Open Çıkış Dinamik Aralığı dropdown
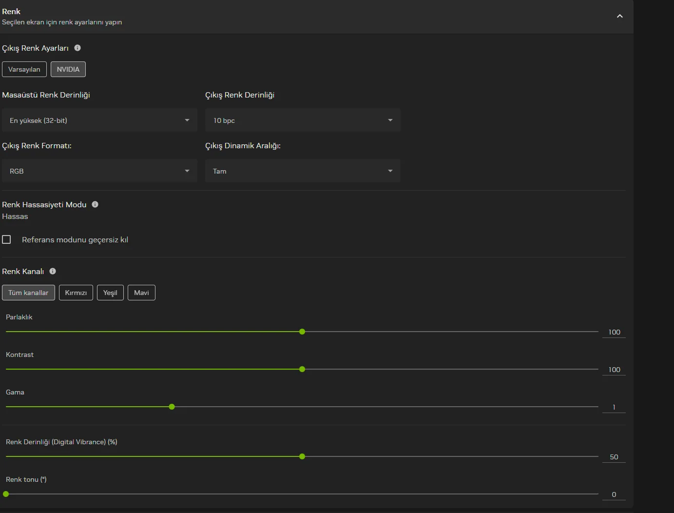 click(x=303, y=171)
